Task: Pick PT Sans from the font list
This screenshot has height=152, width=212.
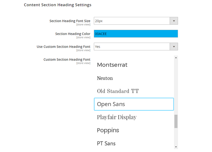Action: (x=106, y=144)
